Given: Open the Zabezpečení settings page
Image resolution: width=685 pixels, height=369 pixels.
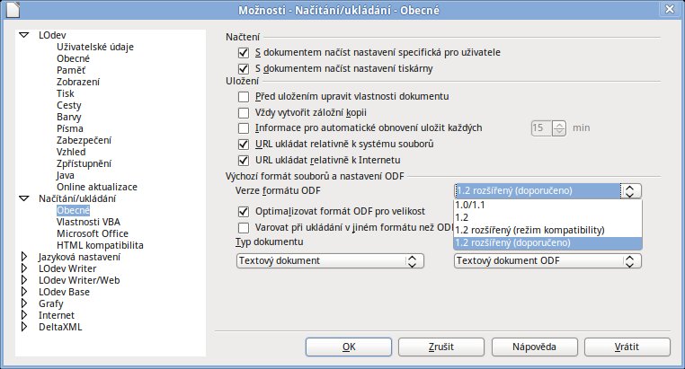Looking at the screenshot, I should 84,140.
